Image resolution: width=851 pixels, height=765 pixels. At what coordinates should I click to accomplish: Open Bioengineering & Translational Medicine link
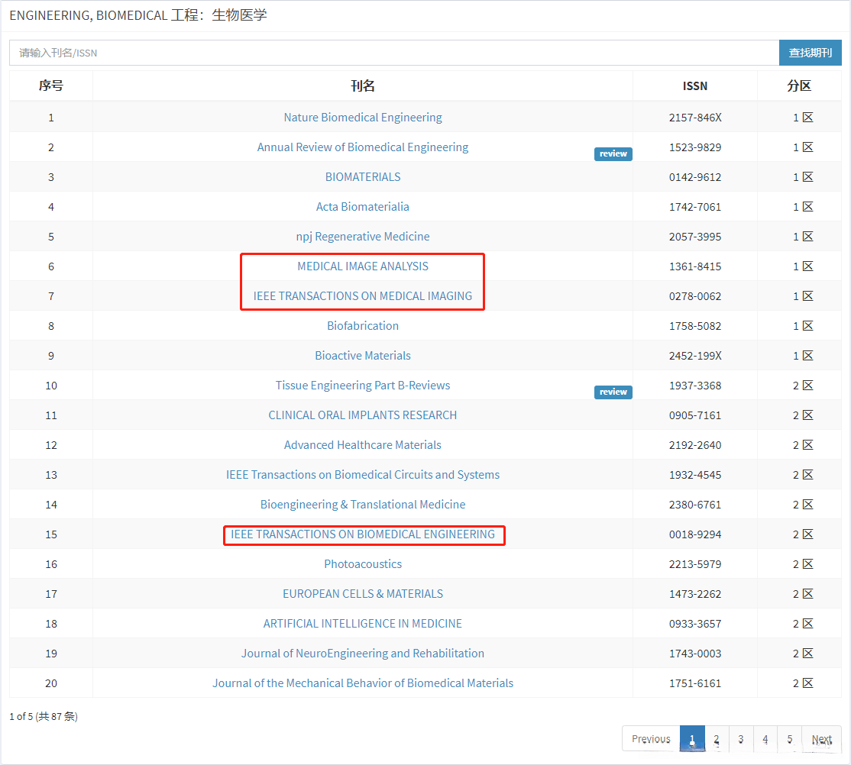pos(363,505)
